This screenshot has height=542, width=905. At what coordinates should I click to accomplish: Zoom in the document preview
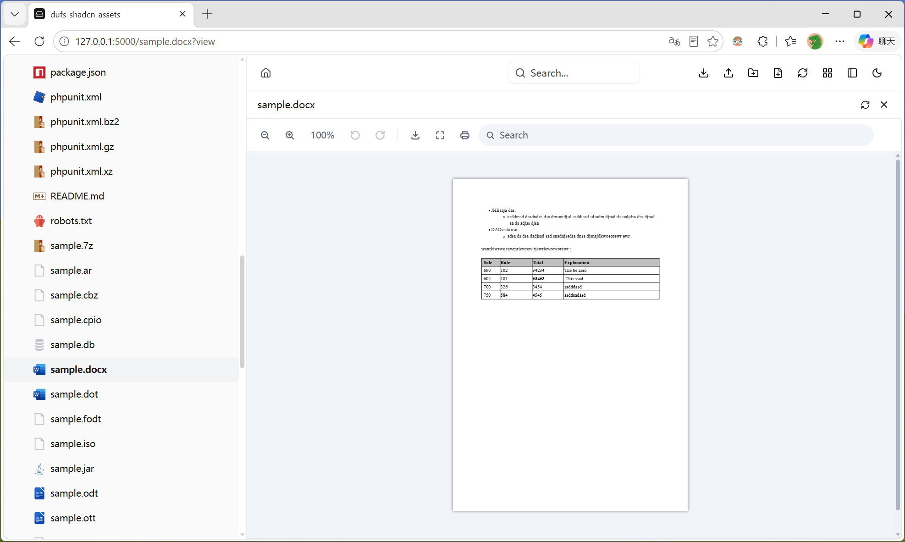pyautogui.click(x=290, y=135)
